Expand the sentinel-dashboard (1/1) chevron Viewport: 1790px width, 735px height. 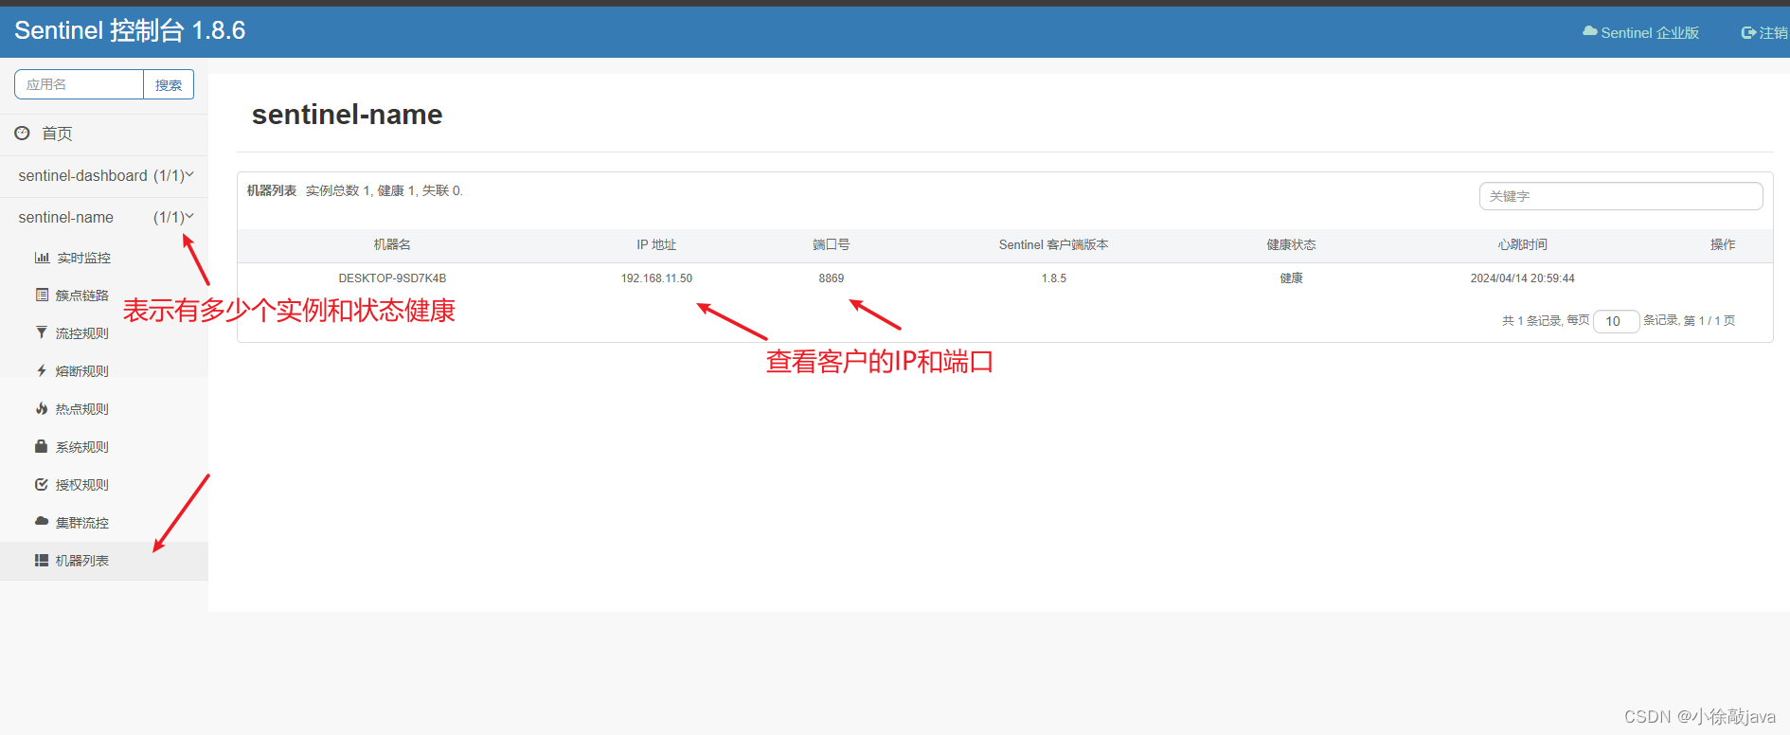189,174
